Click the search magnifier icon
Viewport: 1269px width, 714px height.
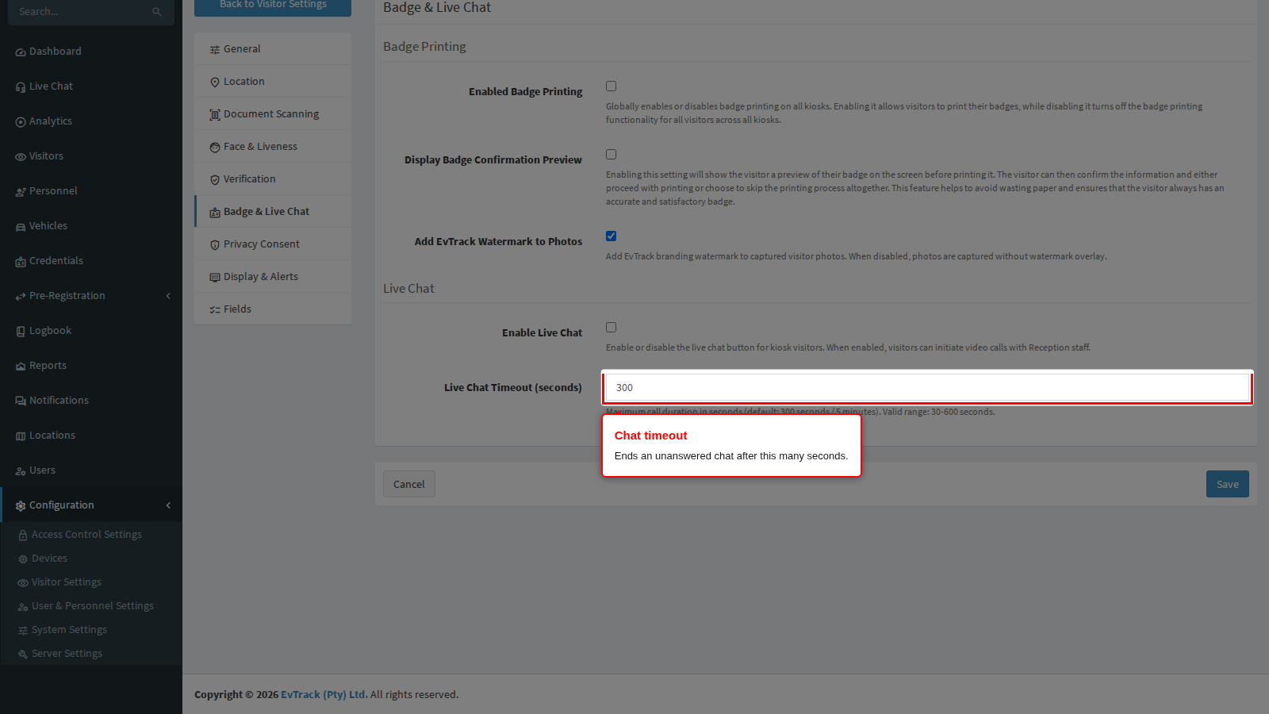pyautogui.click(x=156, y=12)
